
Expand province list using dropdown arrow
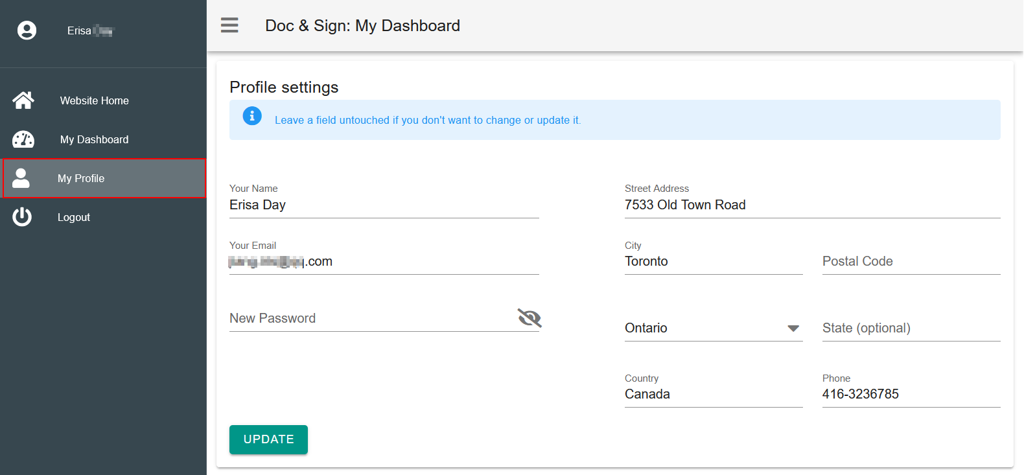(793, 329)
